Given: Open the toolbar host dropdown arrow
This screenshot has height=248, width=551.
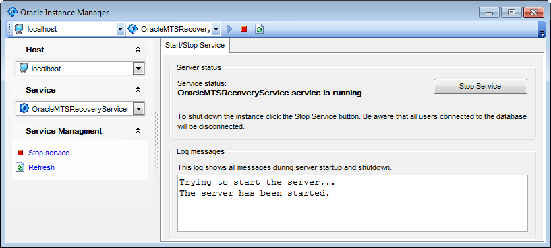Looking at the screenshot, I should click(x=120, y=29).
